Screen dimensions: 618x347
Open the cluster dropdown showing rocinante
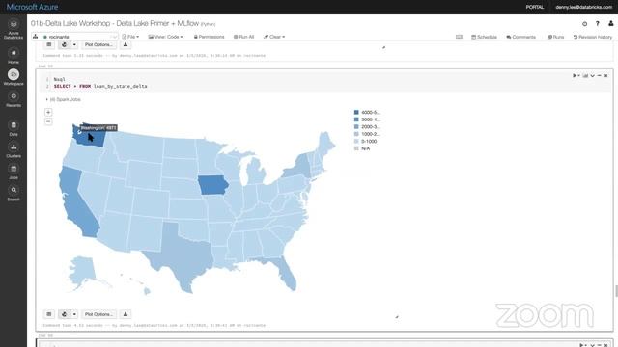[75, 37]
